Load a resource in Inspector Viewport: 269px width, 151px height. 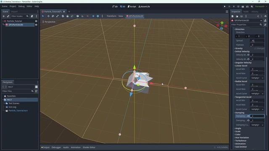click(x=237, y=16)
